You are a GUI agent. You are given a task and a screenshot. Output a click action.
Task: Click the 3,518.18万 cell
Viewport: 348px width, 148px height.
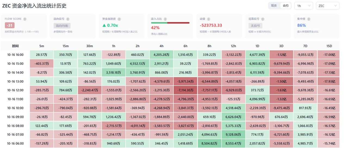pyautogui.click(x=114, y=73)
